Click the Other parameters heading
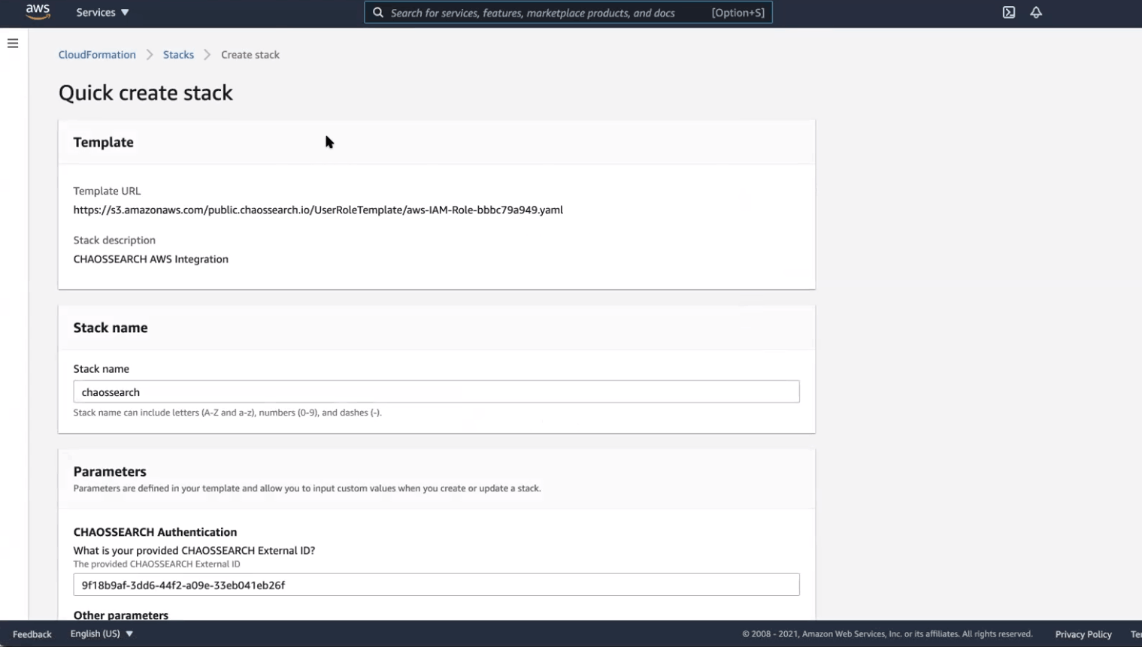The image size is (1142, 647). pyautogui.click(x=121, y=615)
